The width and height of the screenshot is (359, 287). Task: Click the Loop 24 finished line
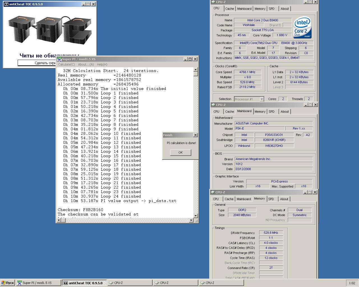point(102,196)
